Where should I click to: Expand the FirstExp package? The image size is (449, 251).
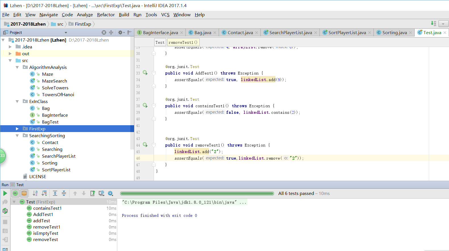[x=17, y=129]
